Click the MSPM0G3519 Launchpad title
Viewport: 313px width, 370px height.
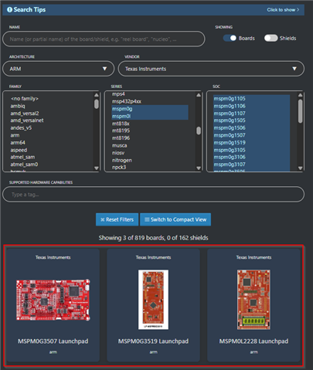tap(153, 341)
